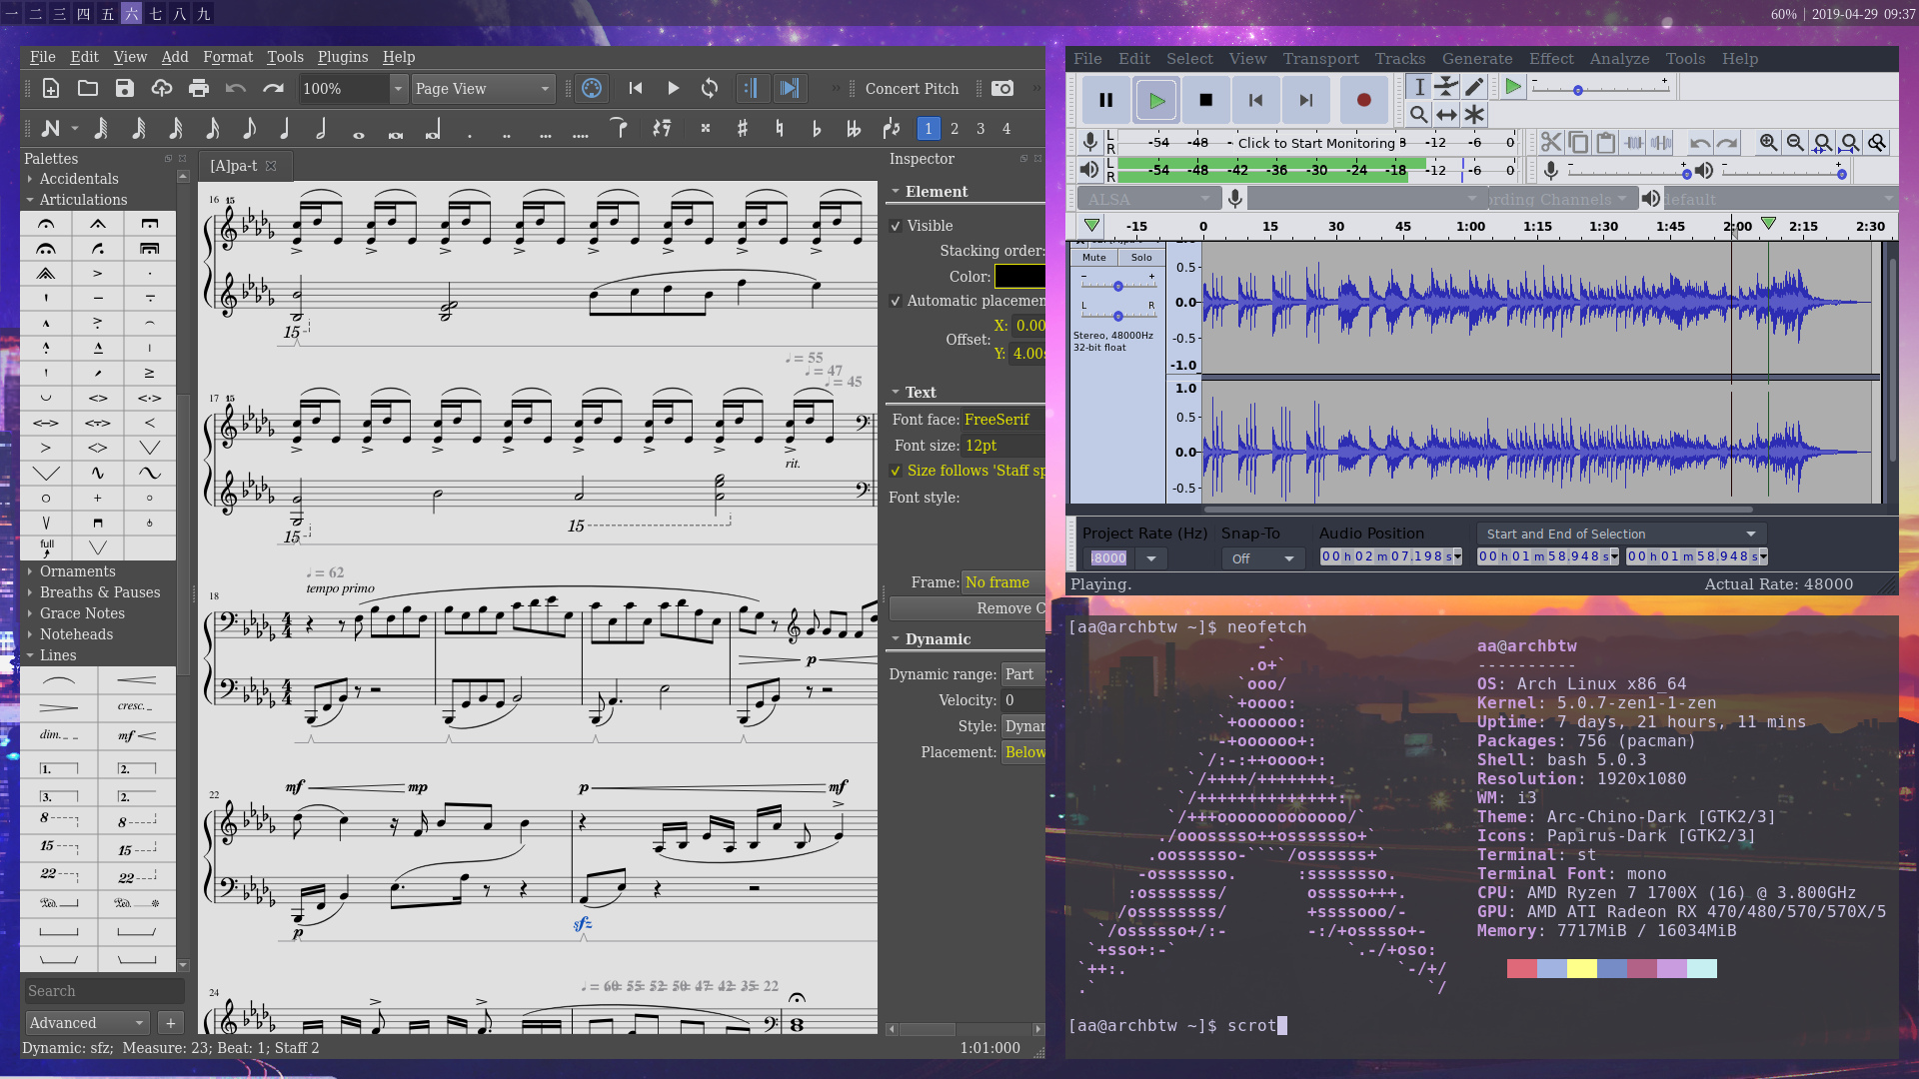Open Audacity Transport menu
The image size is (1919, 1079).
tap(1320, 59)
